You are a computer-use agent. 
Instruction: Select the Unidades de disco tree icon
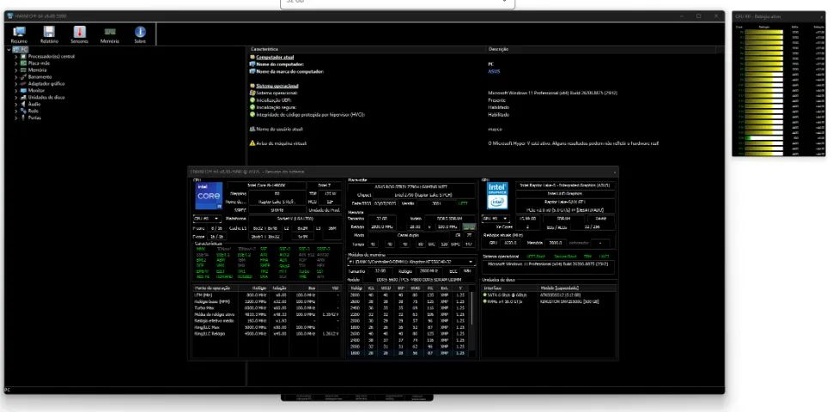23,98
